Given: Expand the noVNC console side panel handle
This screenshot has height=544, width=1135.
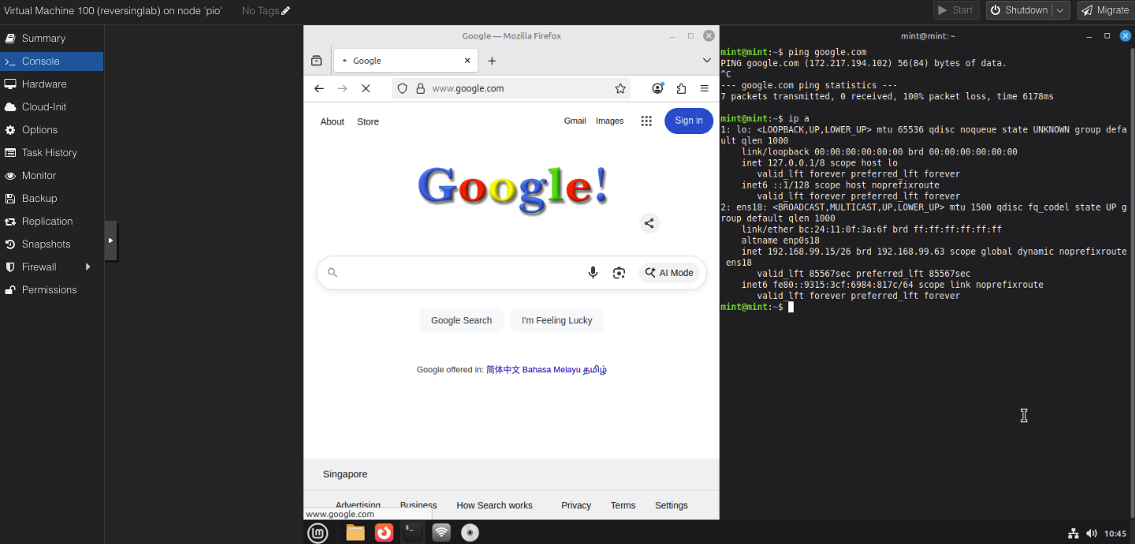Looking at the screenshot, I should pos(110,240).
